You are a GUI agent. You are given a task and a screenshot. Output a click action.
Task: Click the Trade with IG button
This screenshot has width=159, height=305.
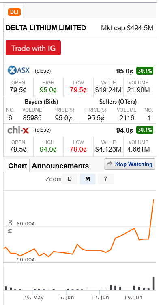33,48
